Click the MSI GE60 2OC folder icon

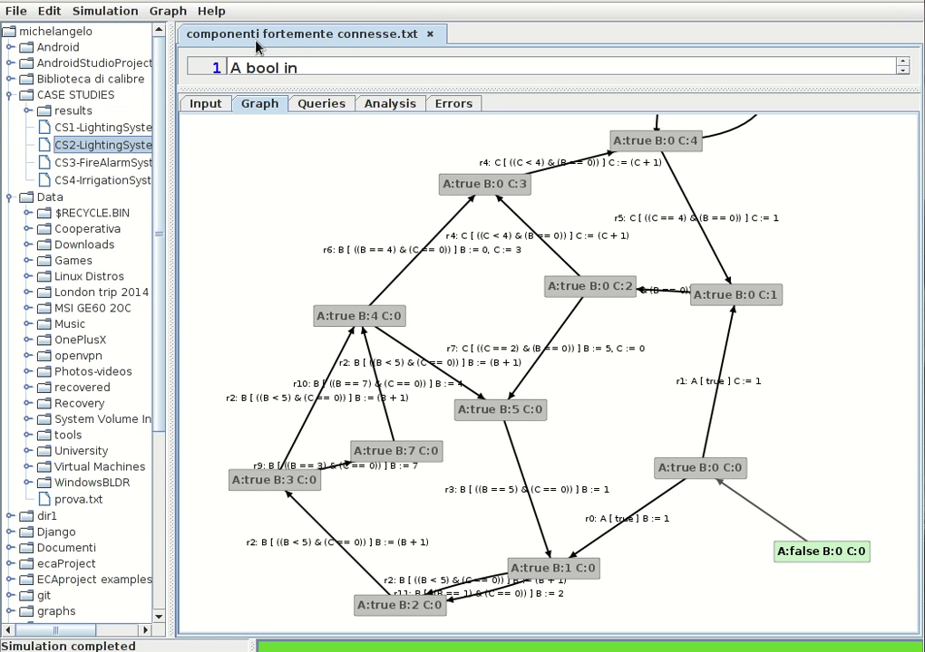point(44,308)
